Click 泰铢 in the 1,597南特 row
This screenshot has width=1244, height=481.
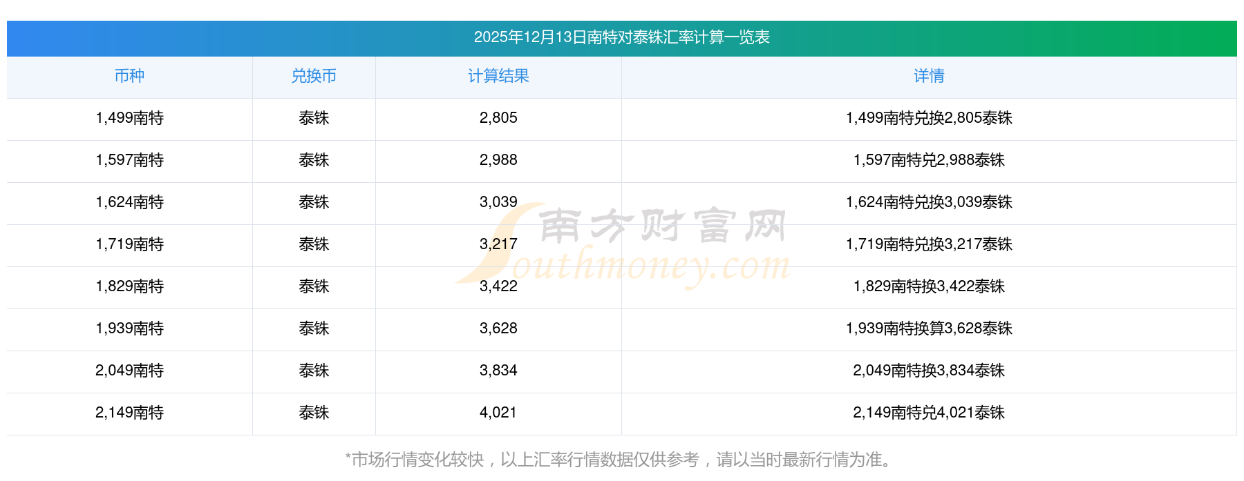coord(314,160)
